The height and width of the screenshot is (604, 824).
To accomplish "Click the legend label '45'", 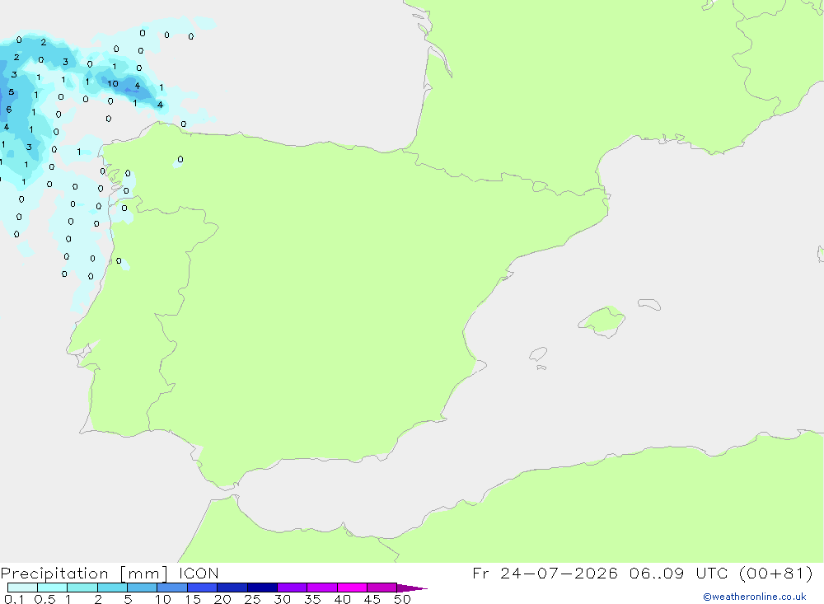I will coord(372,599).
